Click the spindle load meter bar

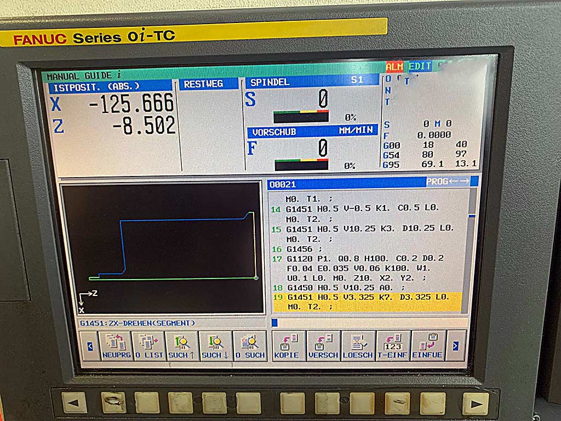pyautogui.click(x=301, y=116)
